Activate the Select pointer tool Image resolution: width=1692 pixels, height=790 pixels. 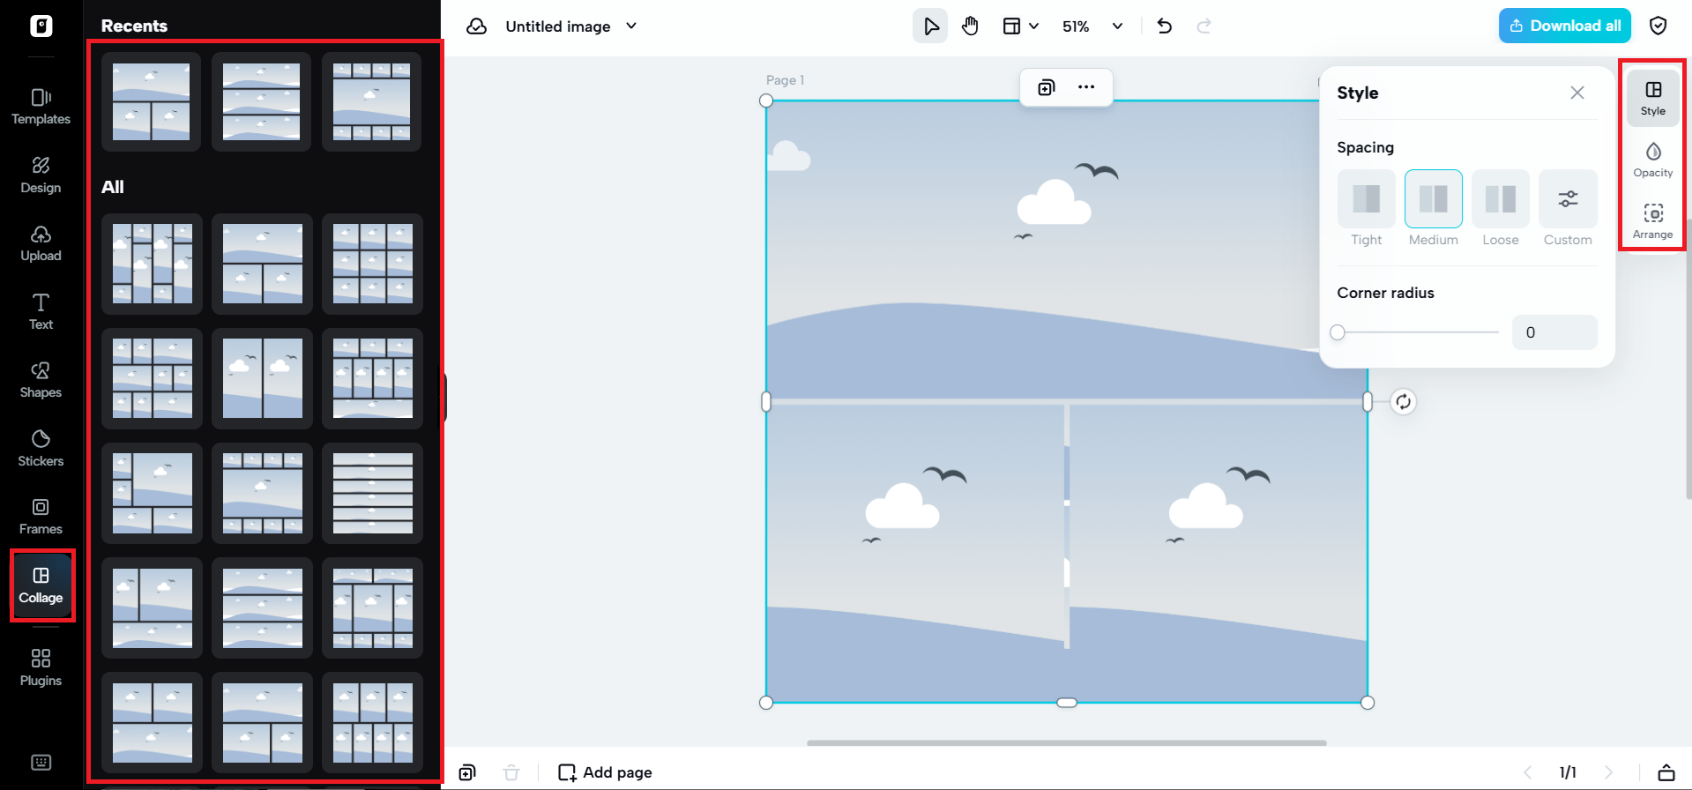930,26
